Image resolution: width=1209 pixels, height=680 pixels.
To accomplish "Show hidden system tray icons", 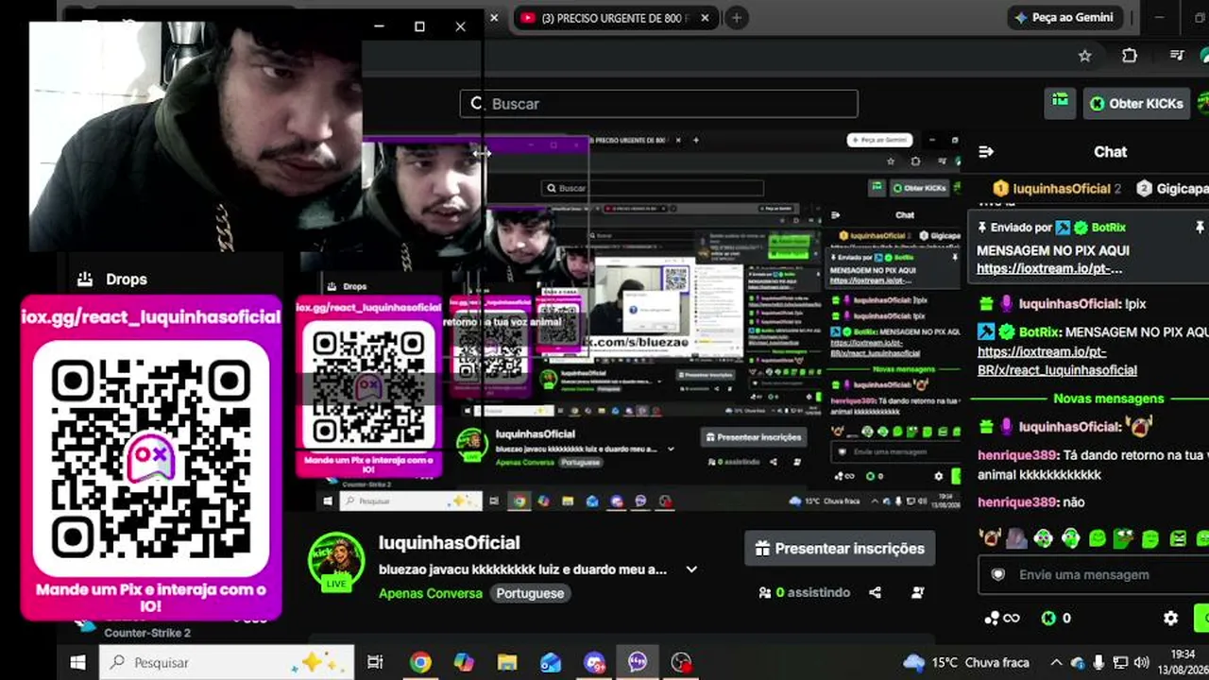I will pos(1056,663).
